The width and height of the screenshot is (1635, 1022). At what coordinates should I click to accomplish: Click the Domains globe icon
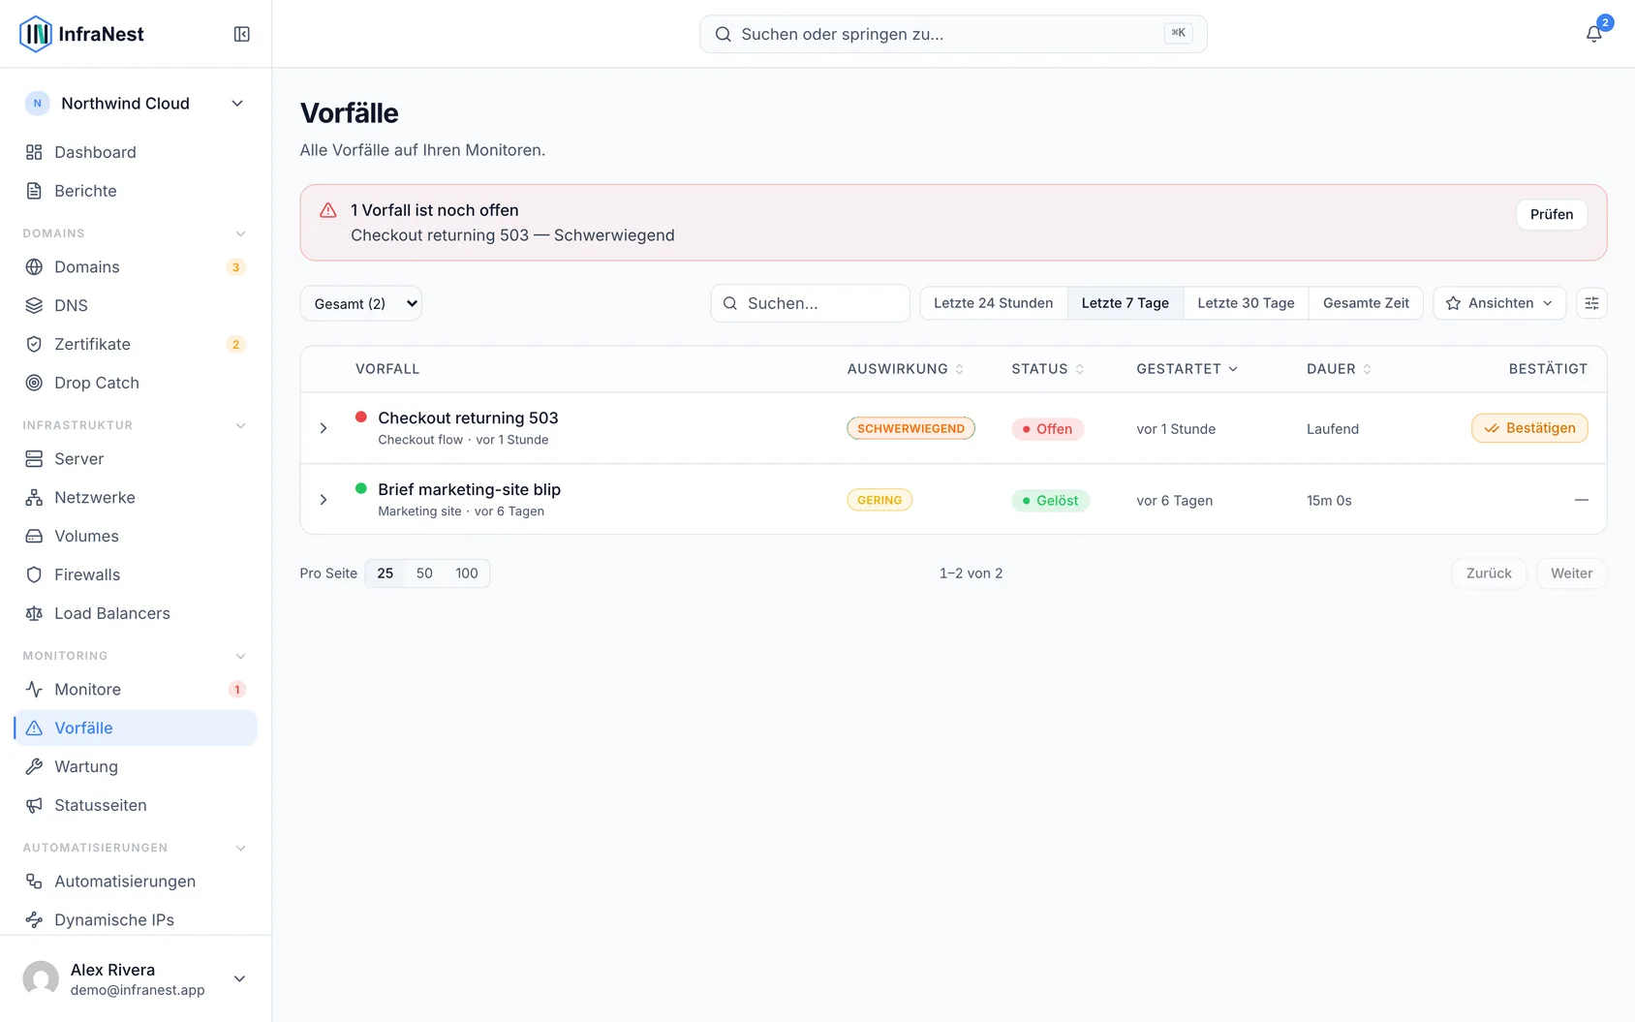[x=34, y=266]
